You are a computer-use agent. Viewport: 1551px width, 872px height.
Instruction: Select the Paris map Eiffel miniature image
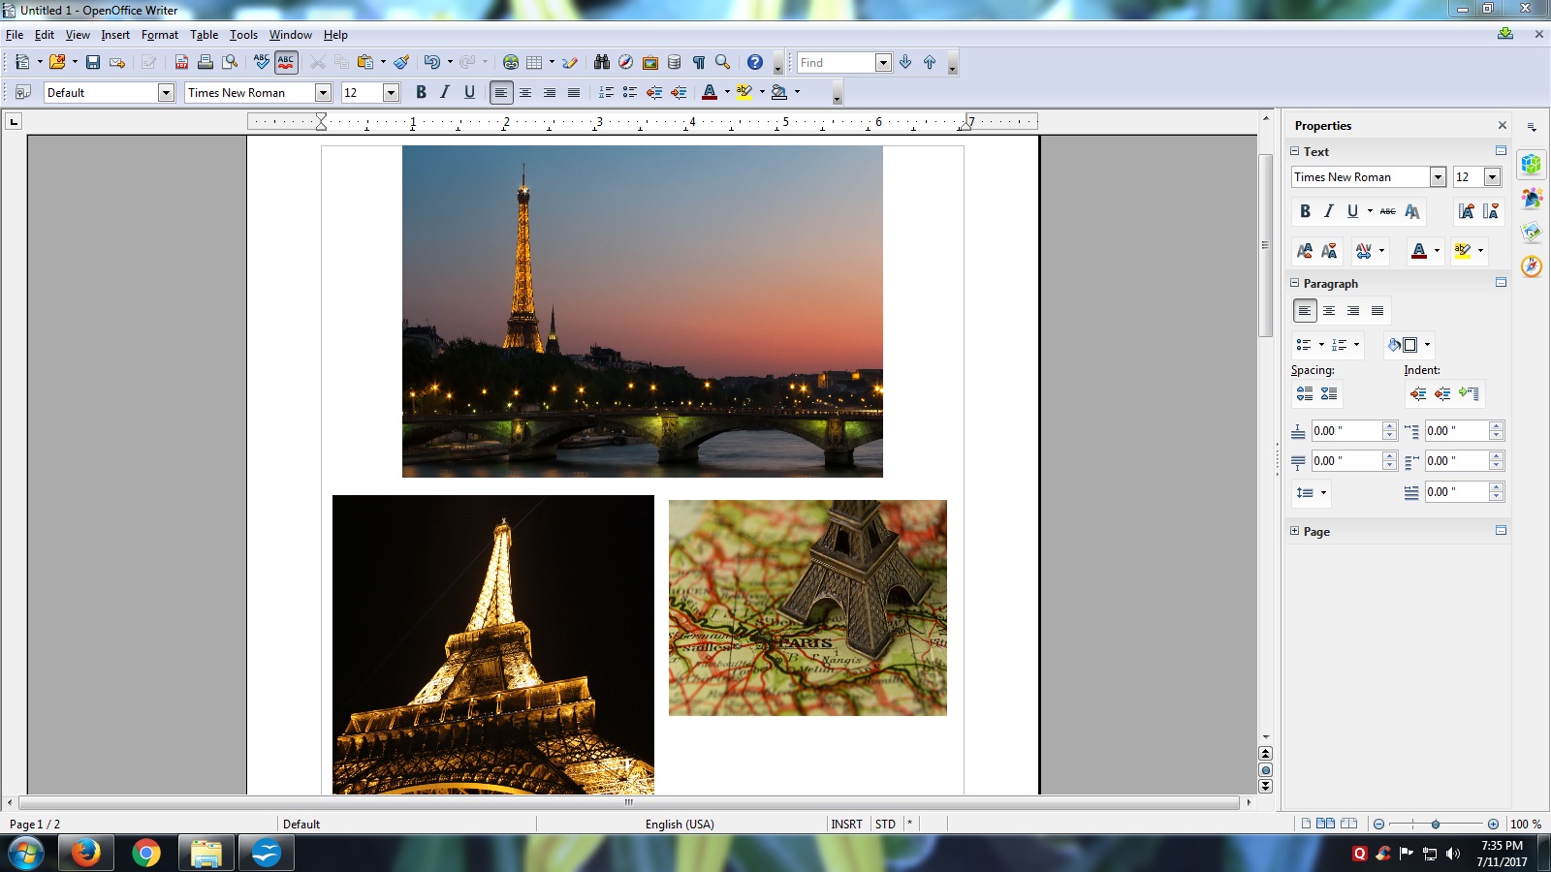click(x=807, y=607)
